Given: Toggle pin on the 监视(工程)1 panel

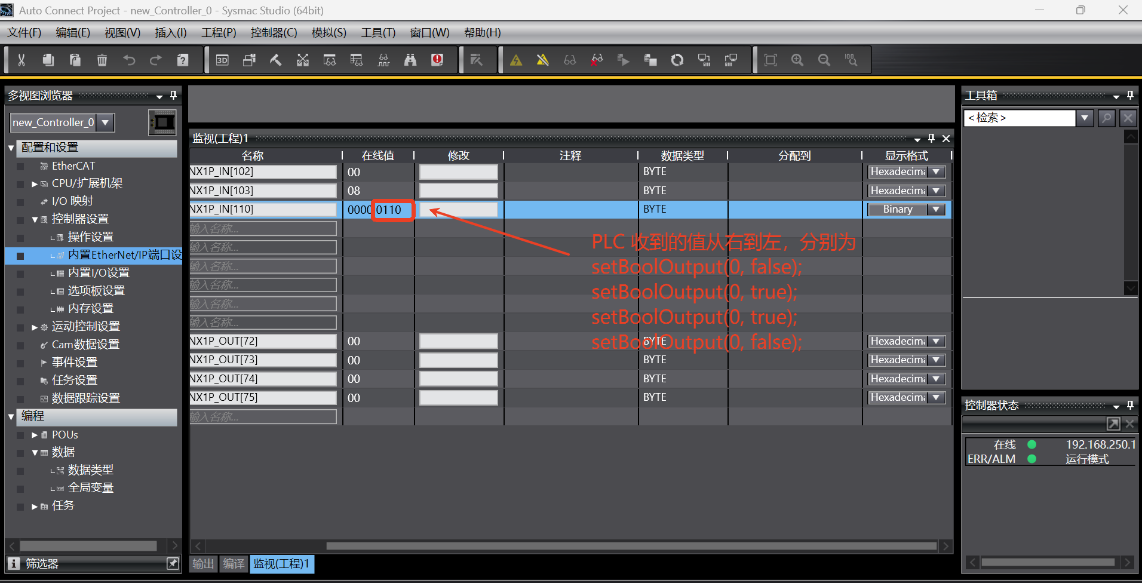Looking at the screenshot, I should [931, 139].
